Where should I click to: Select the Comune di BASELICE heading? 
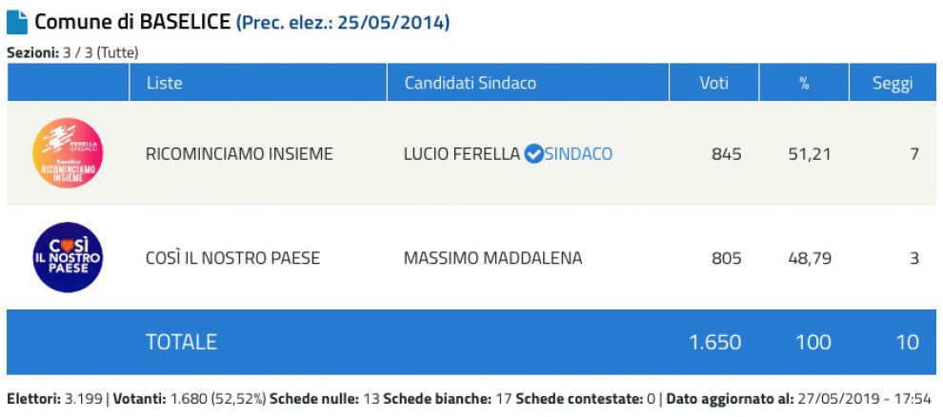pos(132,22)
